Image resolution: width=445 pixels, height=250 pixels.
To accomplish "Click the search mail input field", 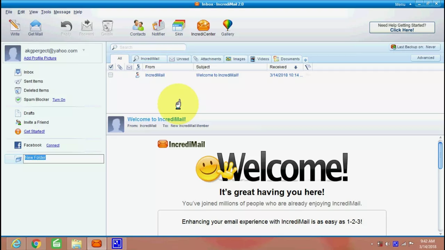I will [148, 47].
